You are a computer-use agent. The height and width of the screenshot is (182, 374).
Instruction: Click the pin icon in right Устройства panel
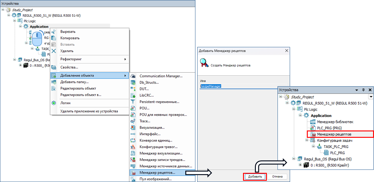coord(363,90)
